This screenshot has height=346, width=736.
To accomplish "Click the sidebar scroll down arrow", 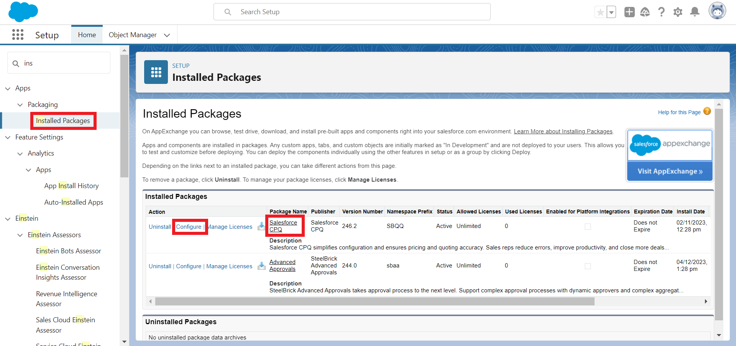I will click(124, 341).
